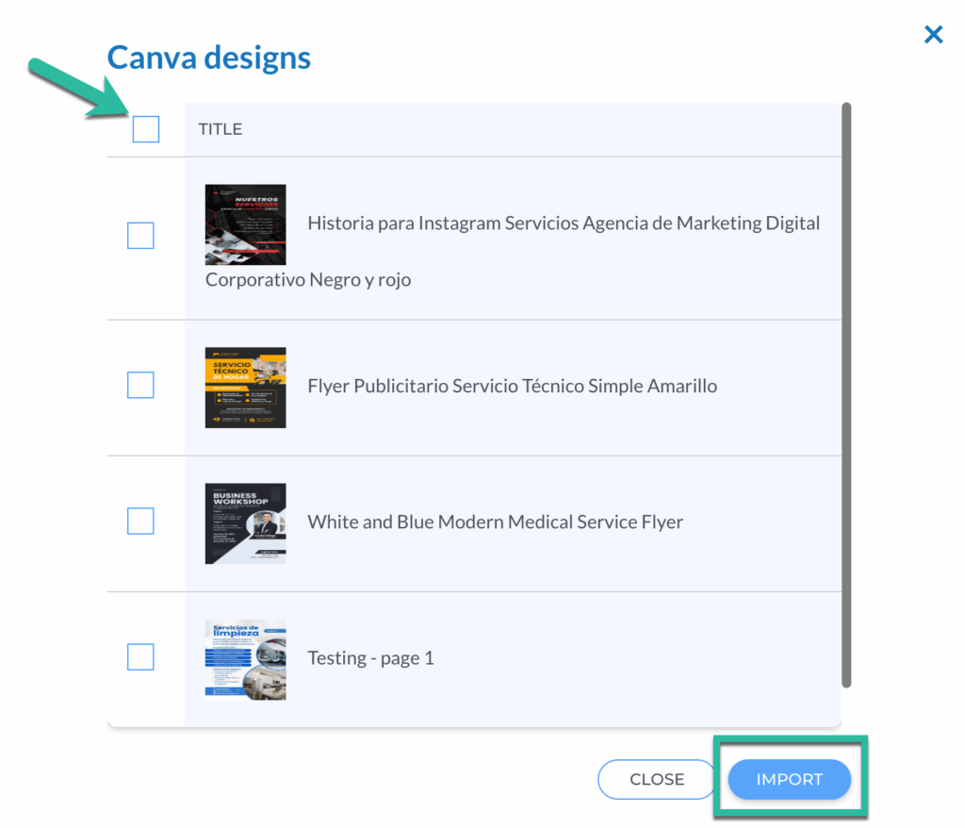Check the Historia para Instagram design checkbox
The height and width of the screenshot is (828, 965).
[x=140, y=236]
